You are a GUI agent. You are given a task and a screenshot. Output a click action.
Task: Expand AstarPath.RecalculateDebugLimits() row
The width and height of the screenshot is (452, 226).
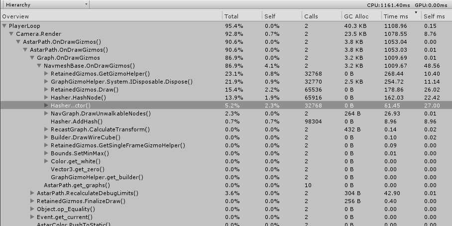[x=32, y=193]
